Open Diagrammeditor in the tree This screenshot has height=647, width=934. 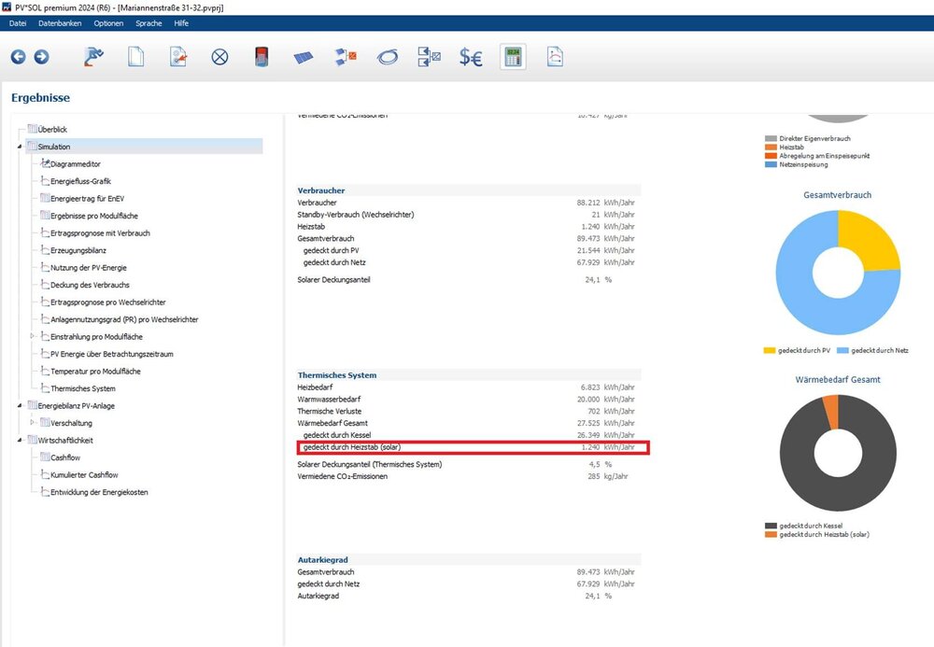point(75,163)
